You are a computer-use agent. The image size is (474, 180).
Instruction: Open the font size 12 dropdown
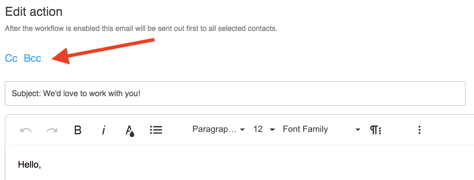click(x=264, y=130)
